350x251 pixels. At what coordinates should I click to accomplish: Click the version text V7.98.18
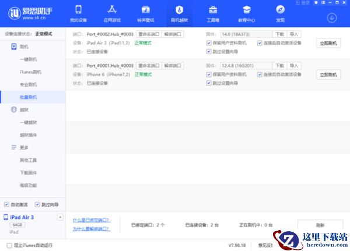click(x=237, y=245)
